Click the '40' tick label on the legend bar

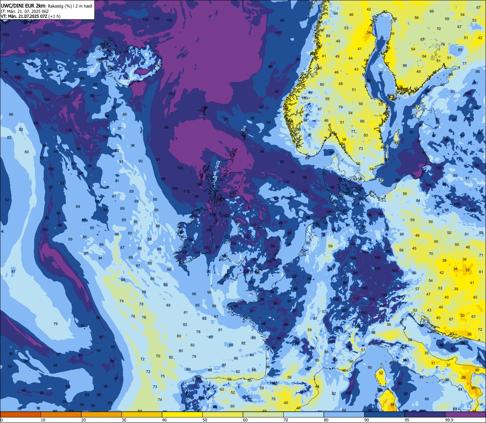(164, 420)
